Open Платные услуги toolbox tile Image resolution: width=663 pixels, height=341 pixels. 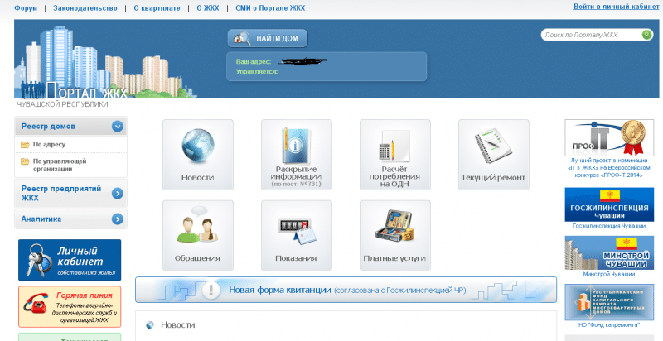394,235
